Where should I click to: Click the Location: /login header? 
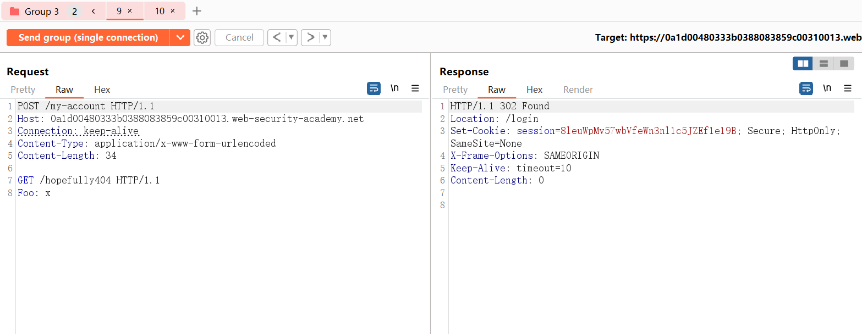pos(494,119)
